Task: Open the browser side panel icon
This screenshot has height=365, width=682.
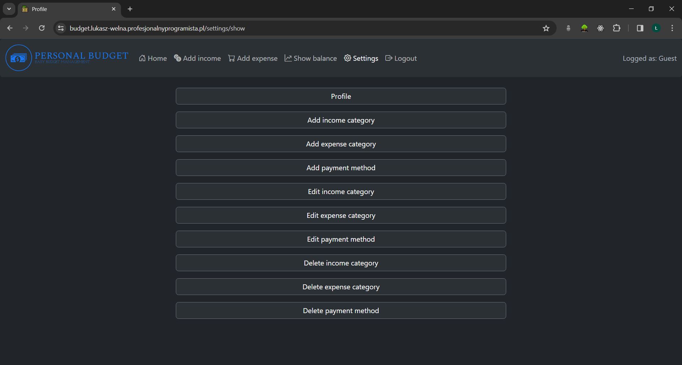Action: coord(640,28)
